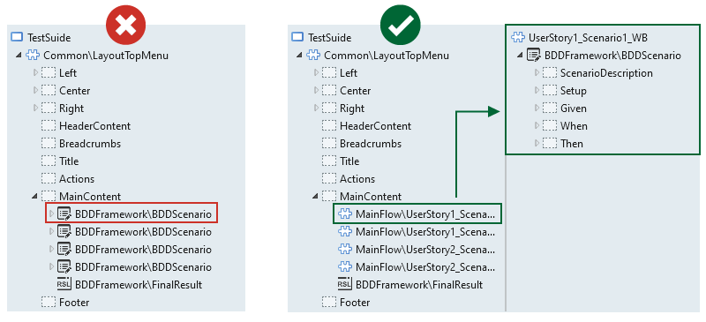706x322 pixels.
Task: Select the Footer placeholder in middle tree
Action: point(355,303)
